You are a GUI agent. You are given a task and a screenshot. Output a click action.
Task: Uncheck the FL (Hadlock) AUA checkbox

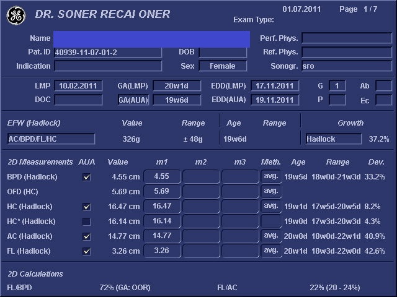pyautogui.click(x=87, y=251)
